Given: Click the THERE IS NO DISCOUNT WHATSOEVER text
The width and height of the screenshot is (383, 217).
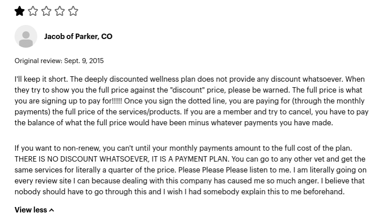Looking at the screenshot, I should click(x=81, y=159).
